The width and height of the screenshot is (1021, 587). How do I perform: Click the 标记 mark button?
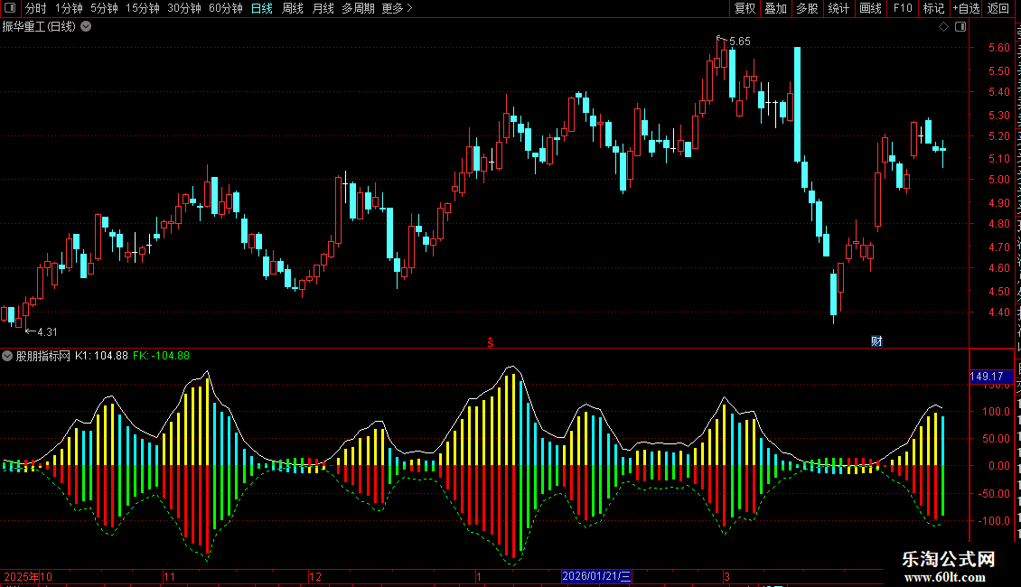click(933, 8)
